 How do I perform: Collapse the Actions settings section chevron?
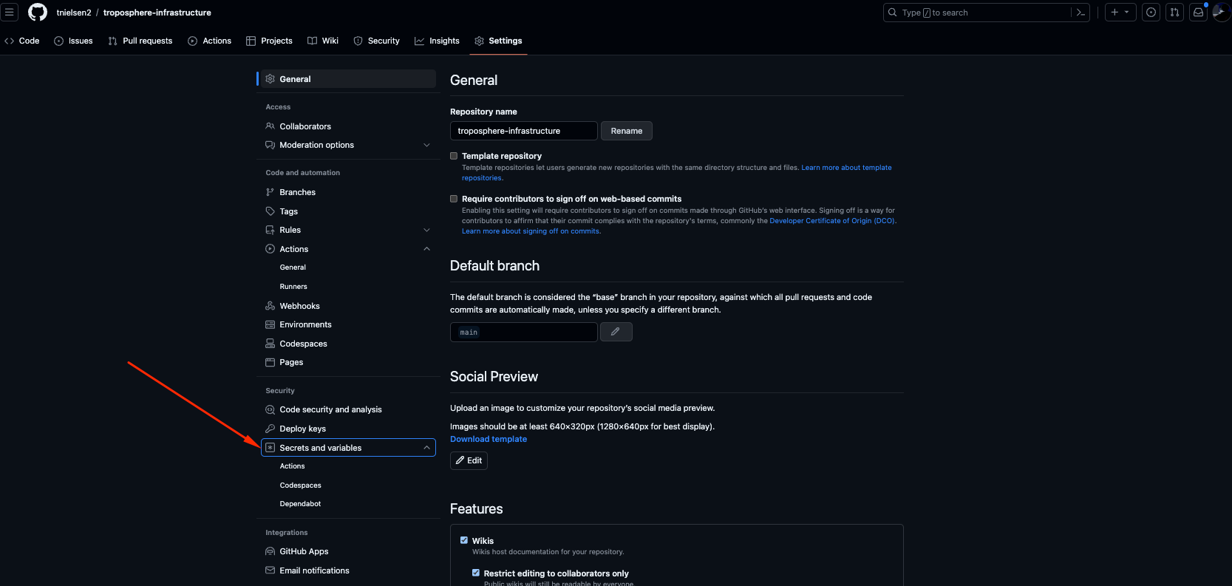[426, 249]
